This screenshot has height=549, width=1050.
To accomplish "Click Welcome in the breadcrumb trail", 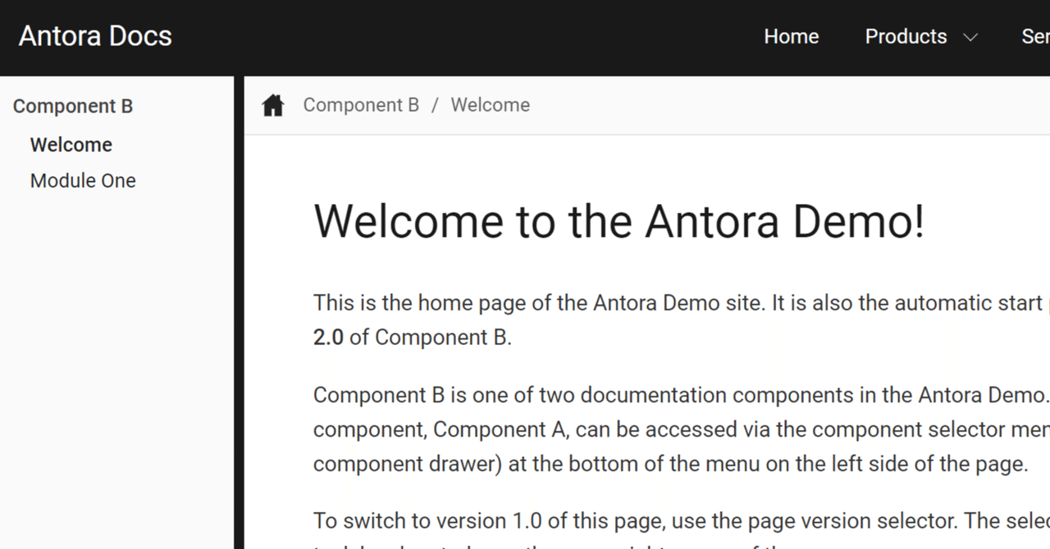I will [490, 105].
